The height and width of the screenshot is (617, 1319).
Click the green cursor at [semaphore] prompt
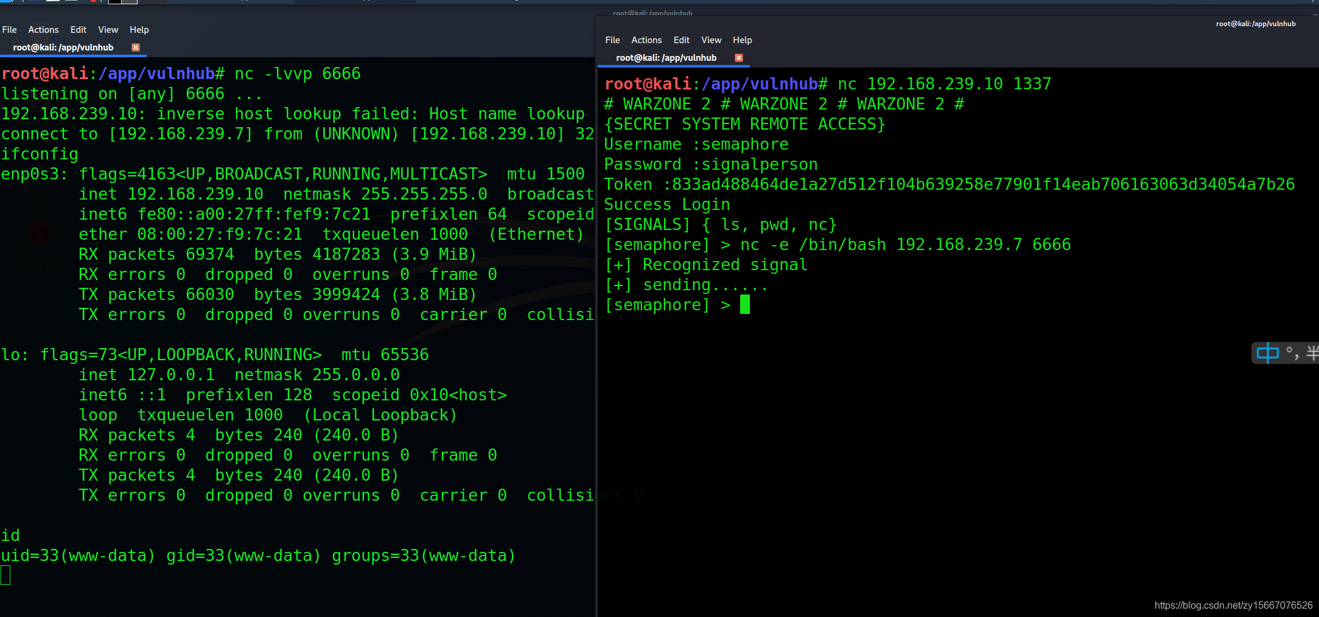click(x=745, y=304)
